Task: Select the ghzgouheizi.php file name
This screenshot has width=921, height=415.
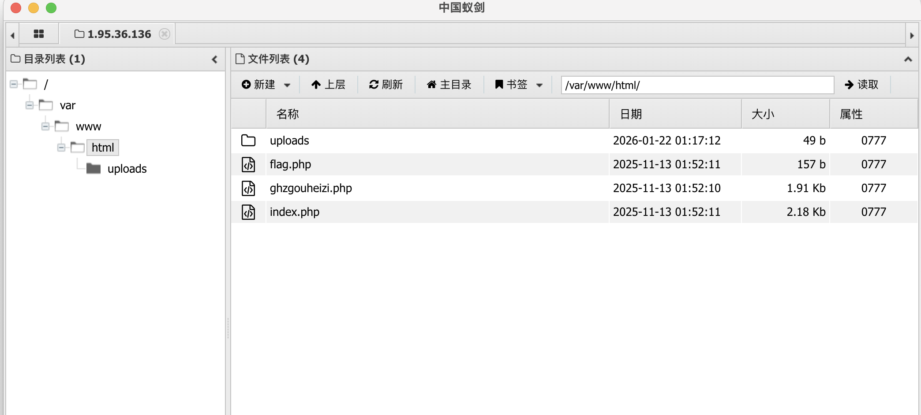Action: 311,188
